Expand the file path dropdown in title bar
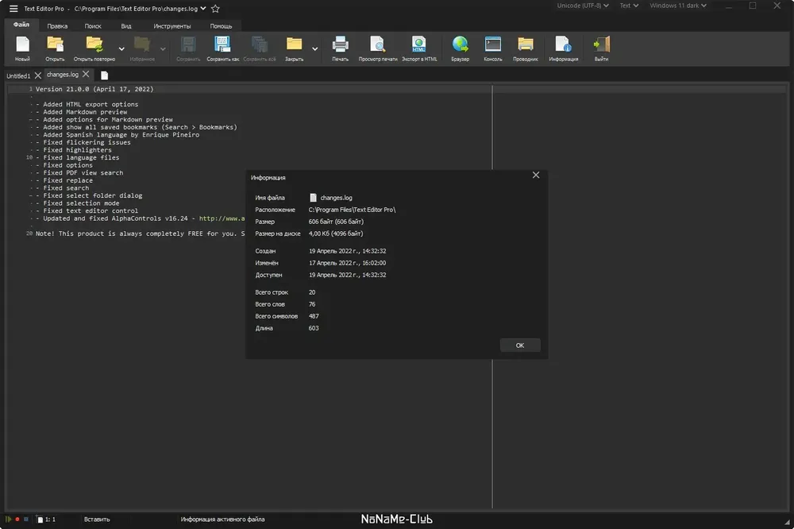This screenshot has height=529, width=794. tap(203, 8)
